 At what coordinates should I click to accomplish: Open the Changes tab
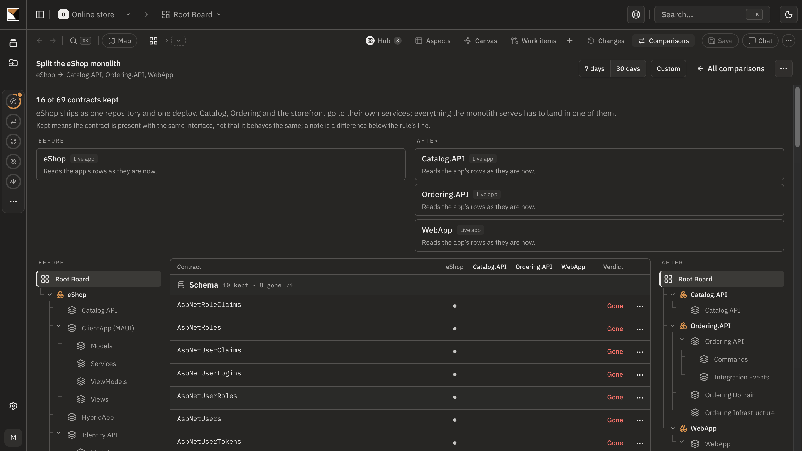tap(606, 41)
